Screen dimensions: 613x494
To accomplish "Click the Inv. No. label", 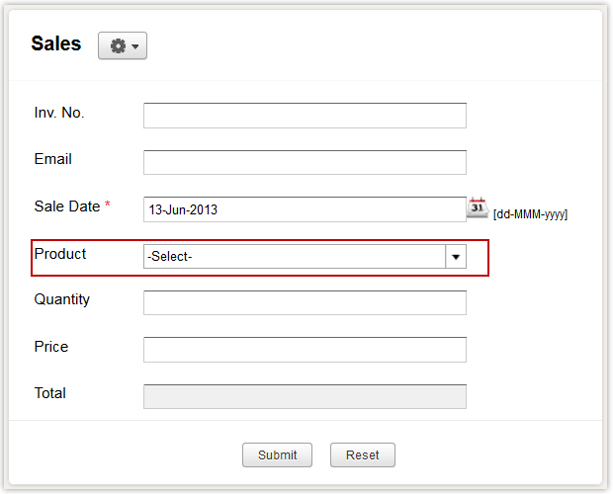I will (x=59, y=113).
